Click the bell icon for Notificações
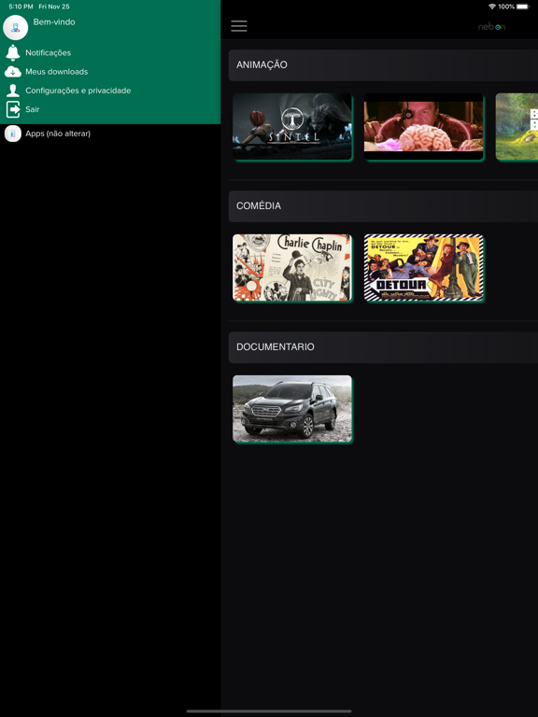Viewport: 538px width, 717px height. pos(13,52)
